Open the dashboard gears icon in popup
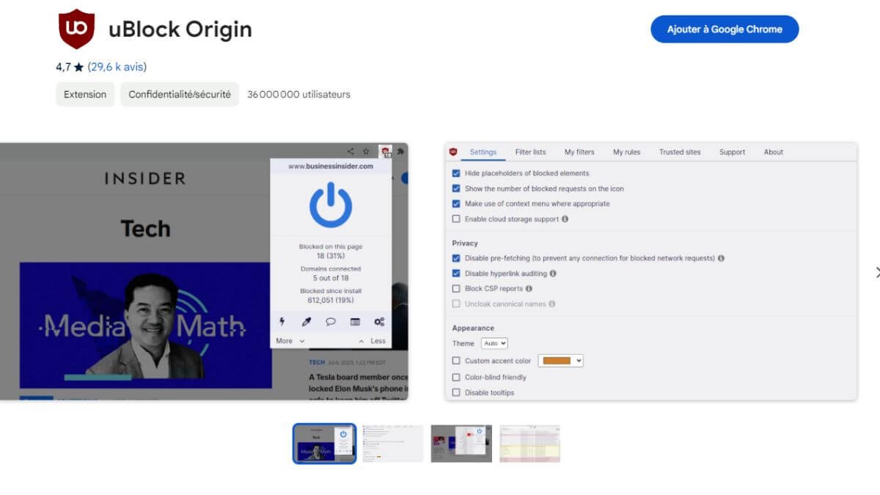 click(x=379, y=321)
